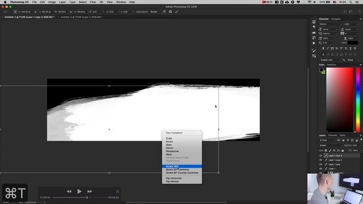Click the Underline style button

(x=351, y=48)
